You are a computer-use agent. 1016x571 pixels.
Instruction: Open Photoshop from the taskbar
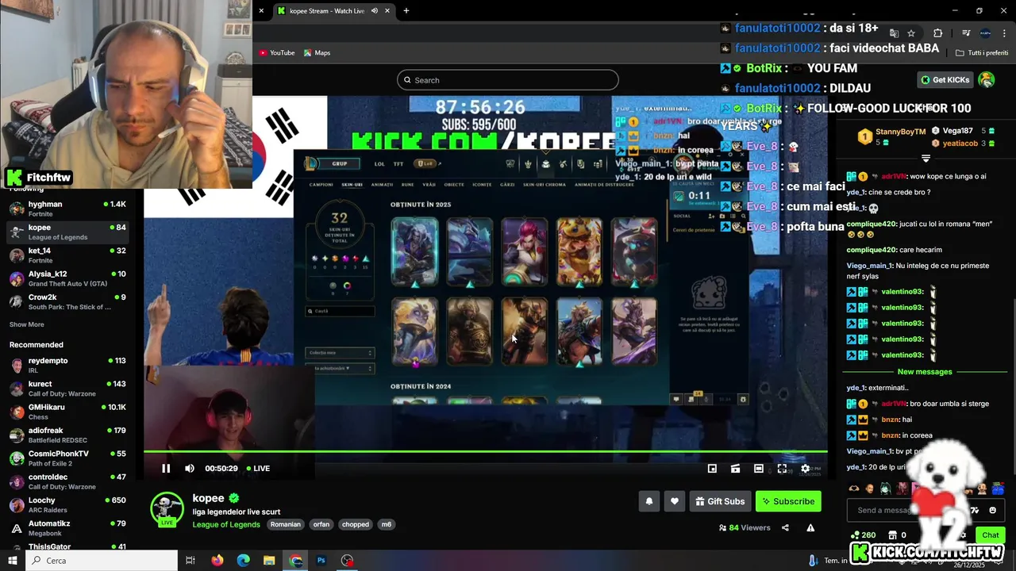click(x=321, y=561)
